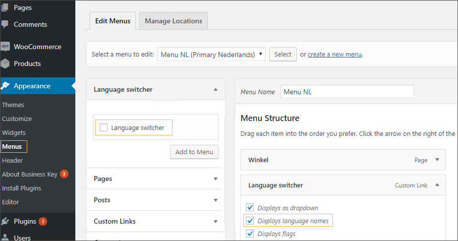458x241 pixels.
Task: Click the Users person icon
Action: (x=5, y=237)
